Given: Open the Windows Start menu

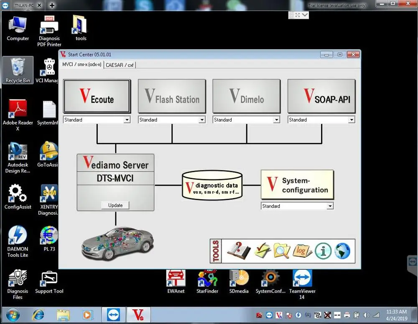Looking at the screenshot, I should pos(13,315).
